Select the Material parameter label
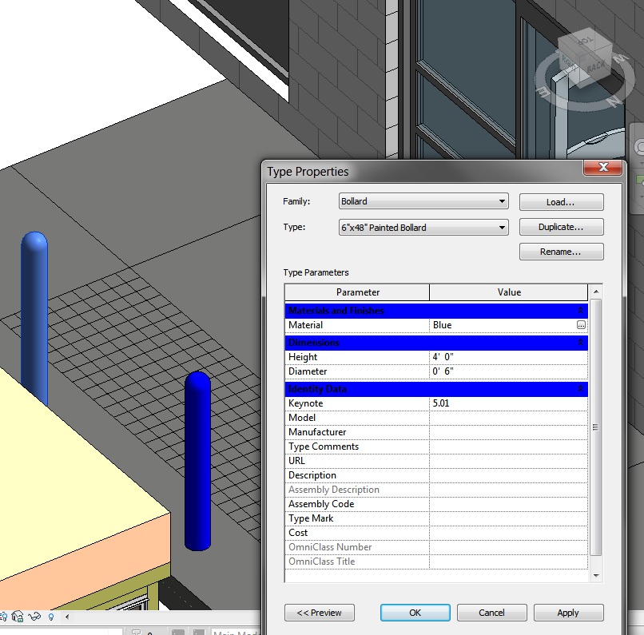Screen dimensions: 644x635 click(305, 325)
